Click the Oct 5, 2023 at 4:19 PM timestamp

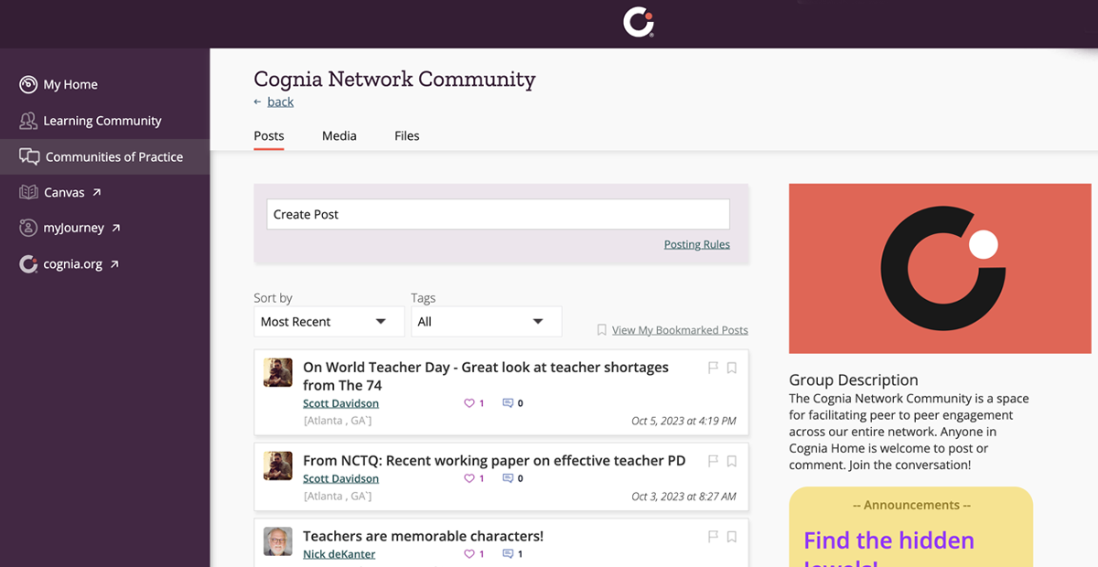pyautogui.click(x=684, y=421)
